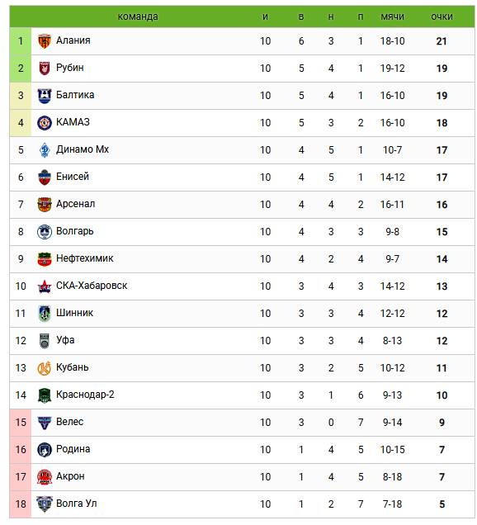This screenshot has height=525, width=477.
Task: Open the Нефтехимик team name
Action: point(85,258)
